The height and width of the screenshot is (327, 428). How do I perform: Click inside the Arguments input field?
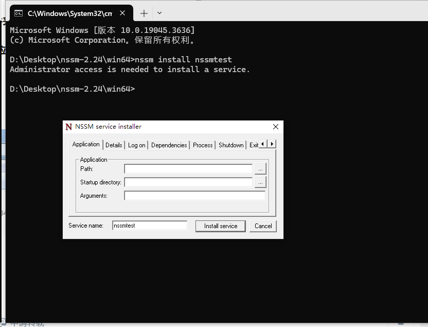point(194,195)
